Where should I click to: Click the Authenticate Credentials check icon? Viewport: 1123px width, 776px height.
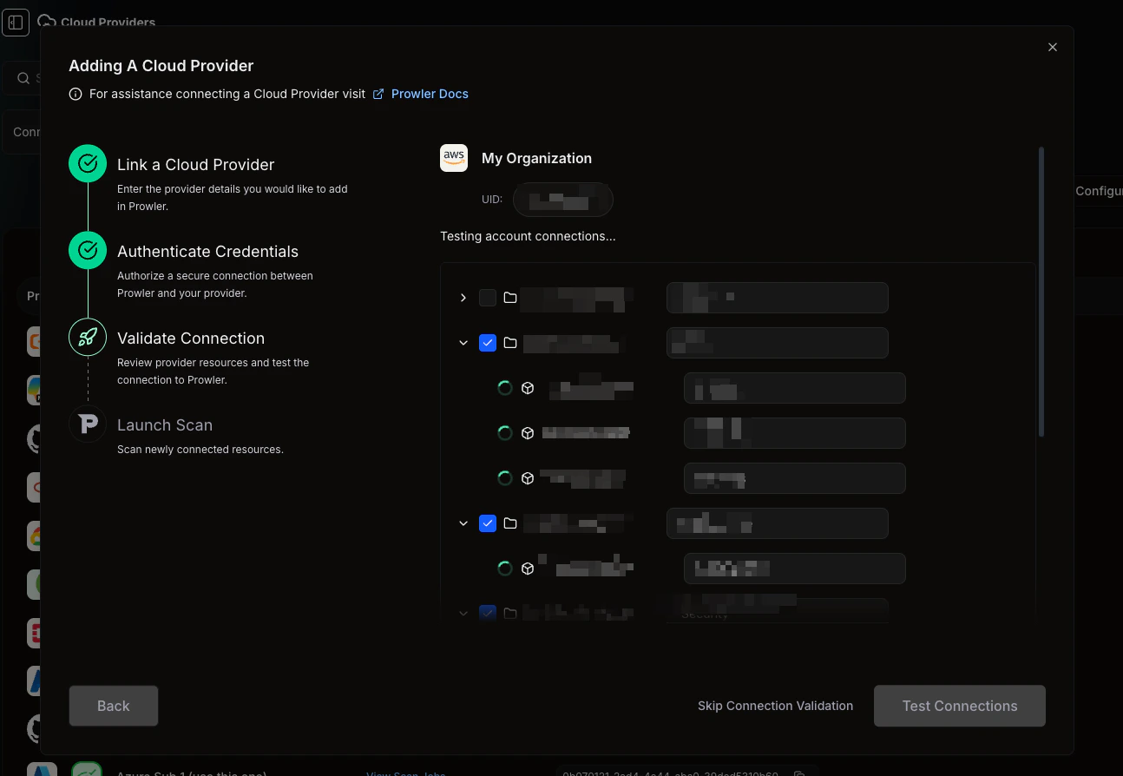tap(87, 250)
